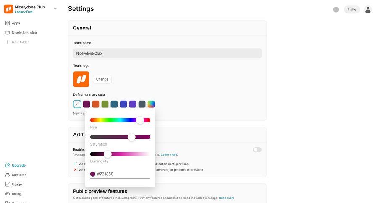Click the plus icon for New folder
Screen dimensions: 378x203
pos(8,42)
